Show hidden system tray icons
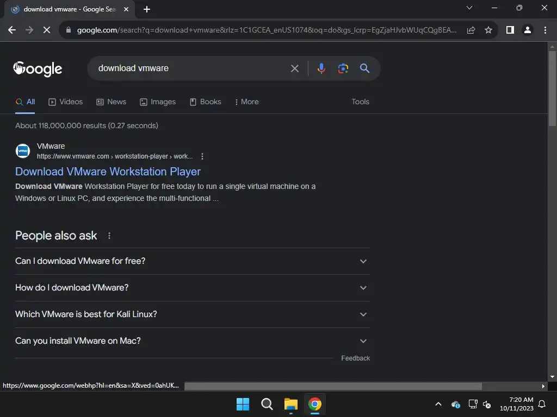 [x=438, y=404]
